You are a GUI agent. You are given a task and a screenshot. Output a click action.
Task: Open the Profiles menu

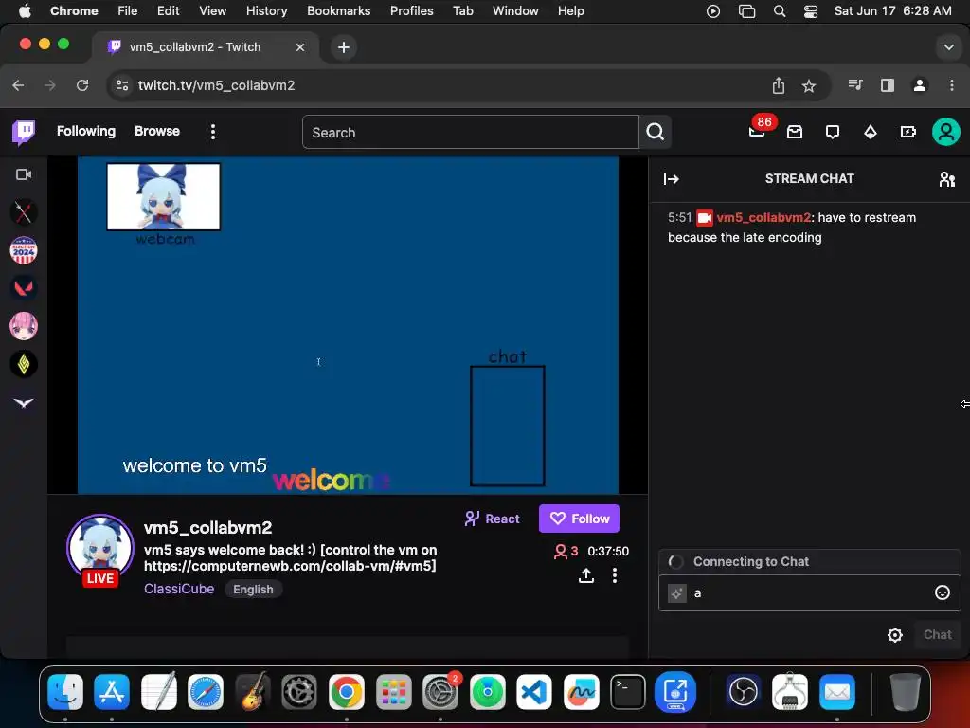[x=411, y=11]
